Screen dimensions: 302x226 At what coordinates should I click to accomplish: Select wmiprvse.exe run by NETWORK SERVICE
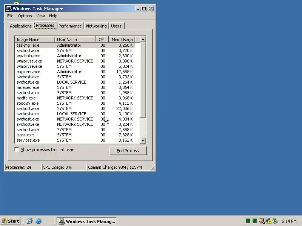coord(75,61)
